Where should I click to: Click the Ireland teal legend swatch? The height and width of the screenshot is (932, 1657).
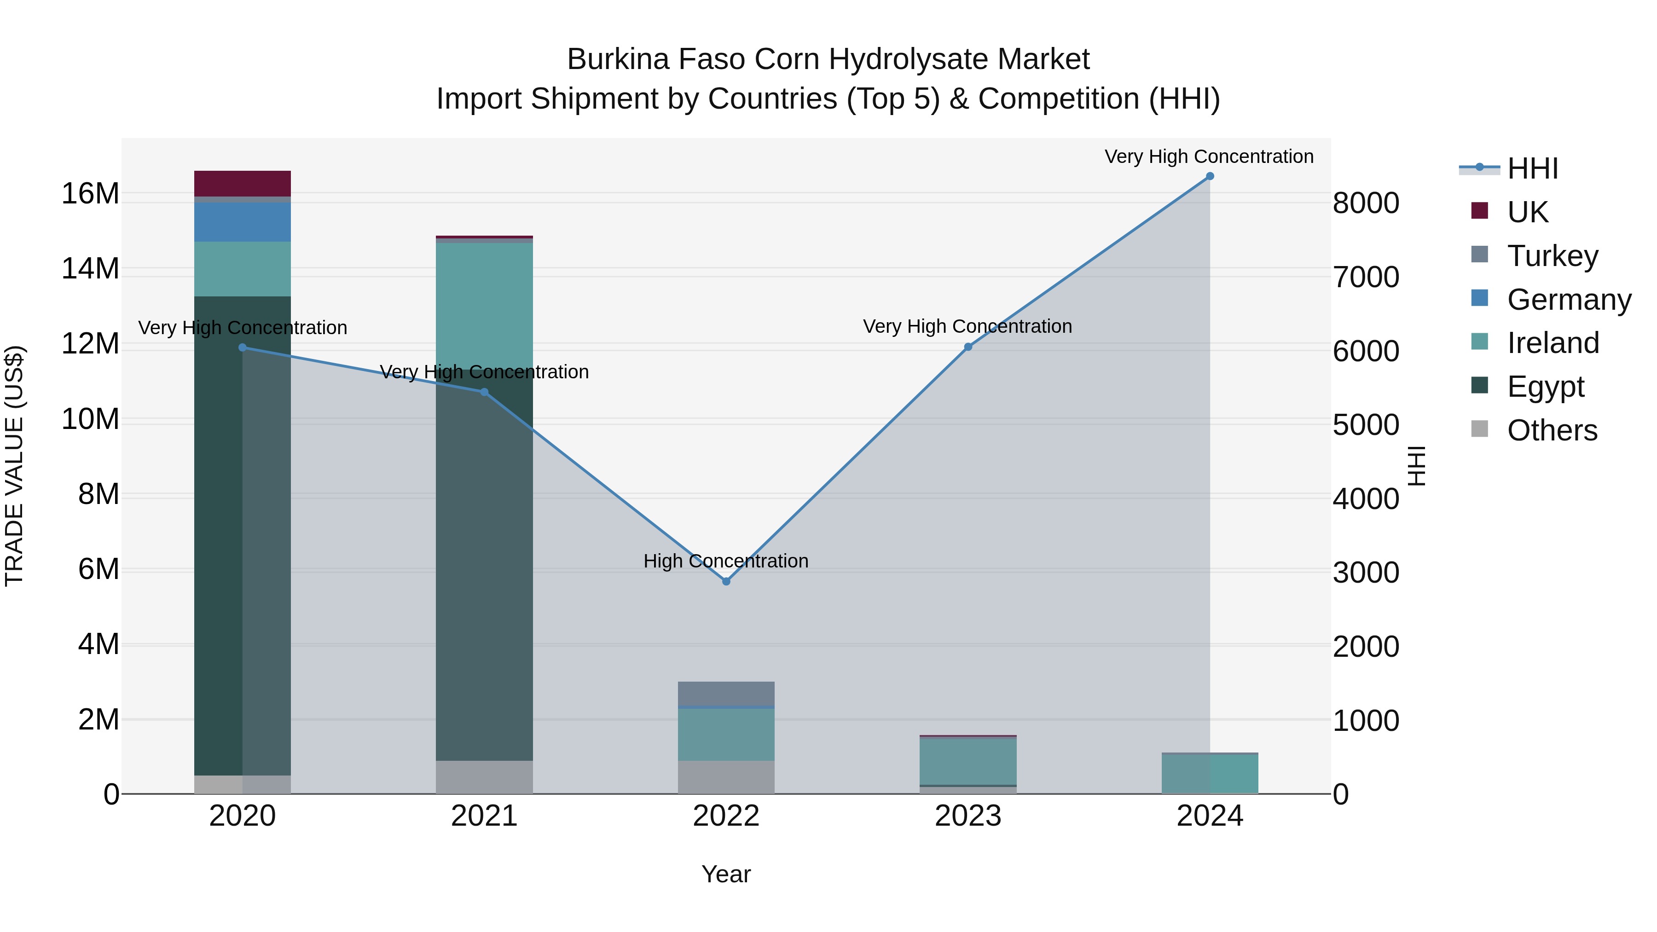pyautogui.click(x=1479, y=342)
